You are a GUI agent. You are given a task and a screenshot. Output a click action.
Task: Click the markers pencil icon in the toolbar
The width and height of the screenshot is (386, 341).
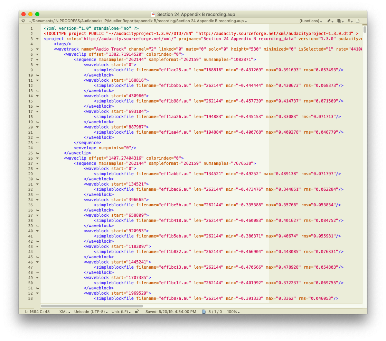coord(328,21)
